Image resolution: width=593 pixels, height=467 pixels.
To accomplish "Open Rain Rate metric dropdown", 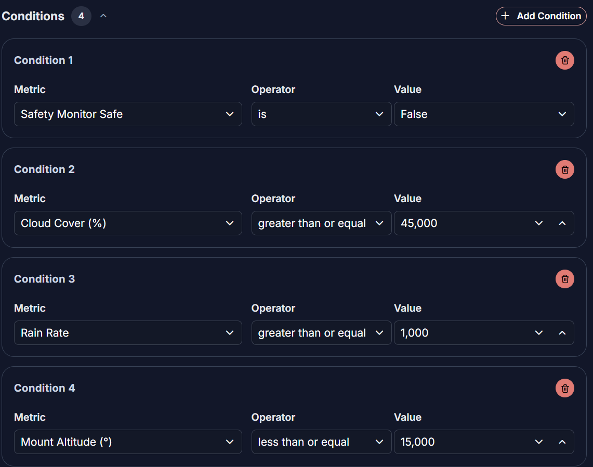I will [128, 333].
